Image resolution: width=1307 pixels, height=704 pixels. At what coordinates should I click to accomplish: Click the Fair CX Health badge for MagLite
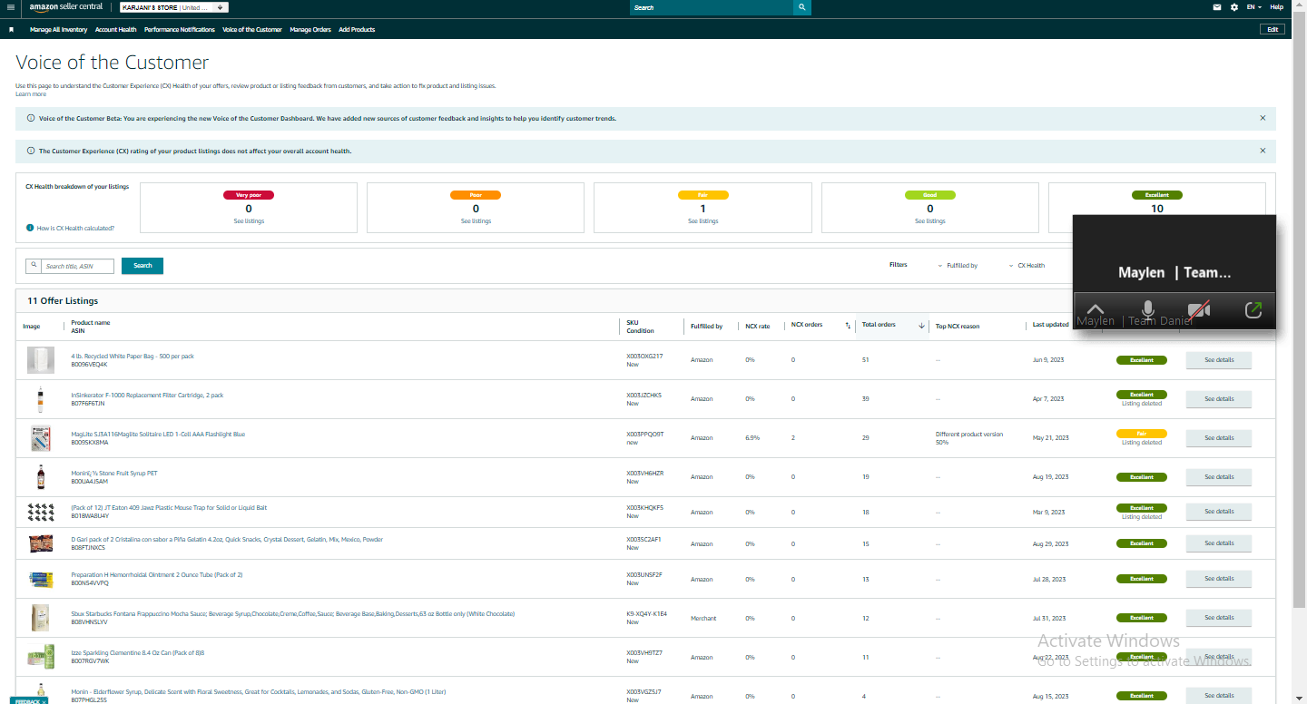(1142, 434)
